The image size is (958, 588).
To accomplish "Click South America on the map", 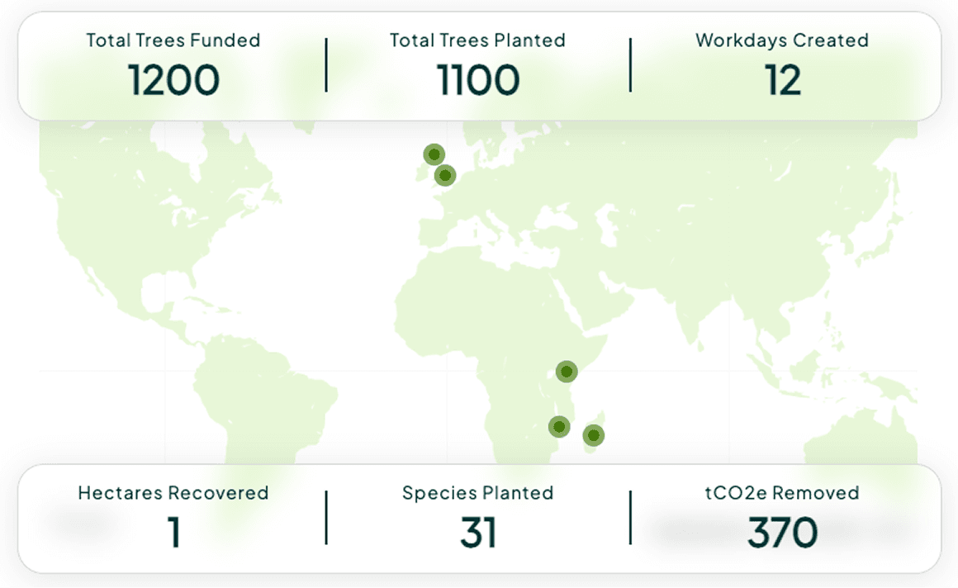I will click(x=263, y=397).
